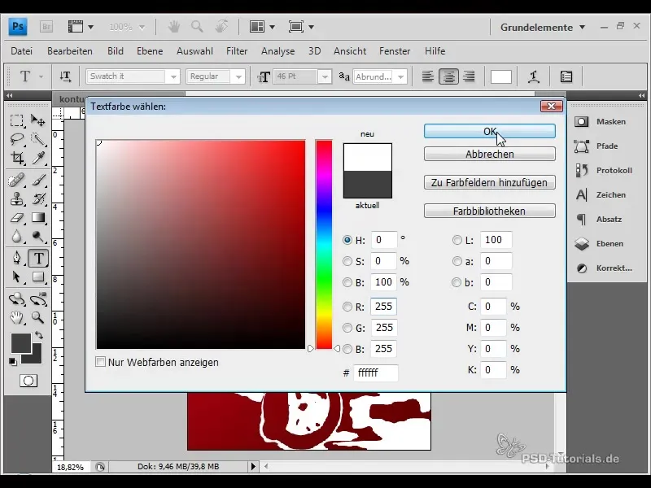Select the S saturation radio button
The image size is (651, 488).
(347, 261)
